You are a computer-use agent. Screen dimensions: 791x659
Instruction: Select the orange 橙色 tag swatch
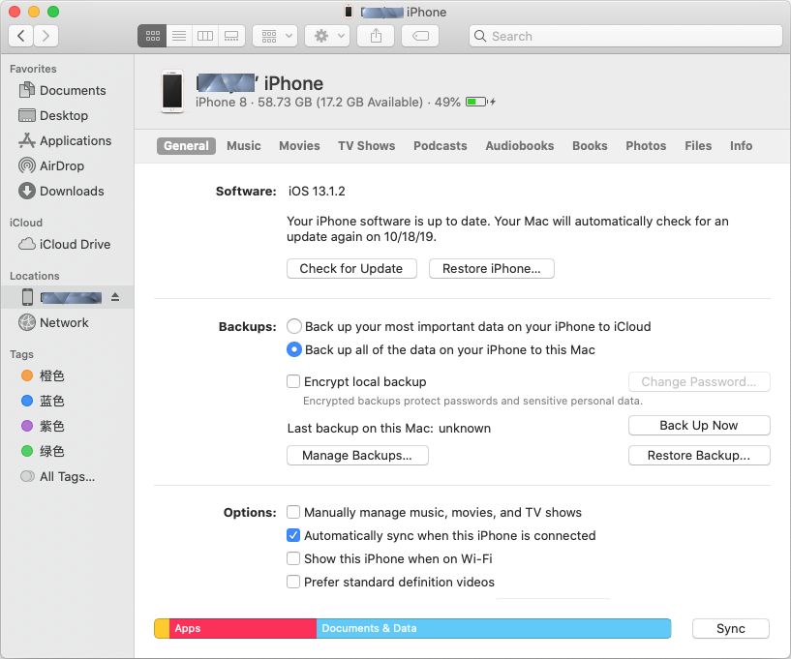point(27,375)
